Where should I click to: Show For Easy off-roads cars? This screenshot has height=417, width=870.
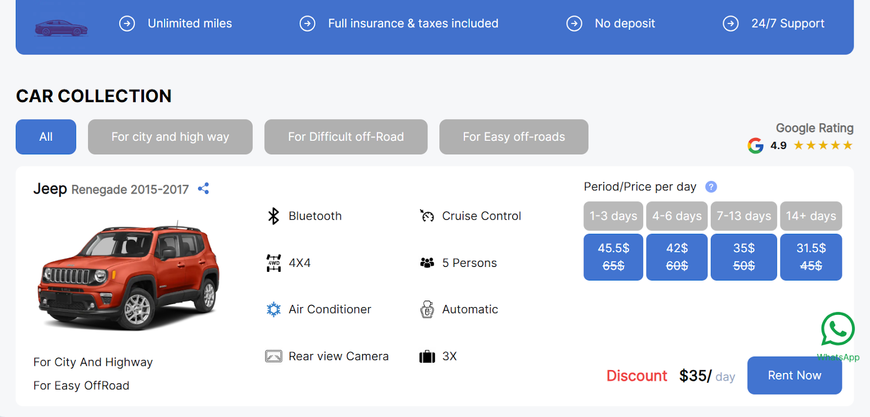514,137
